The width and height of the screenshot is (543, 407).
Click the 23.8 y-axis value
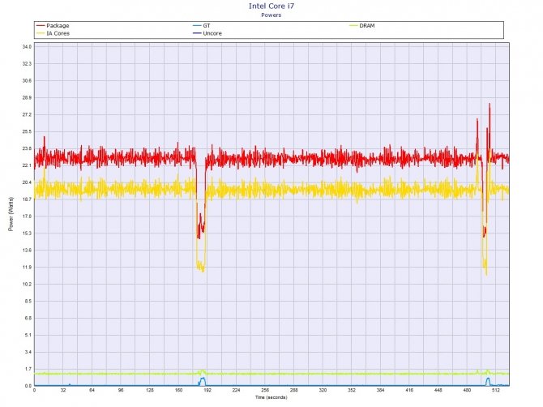tap(27, 148)
